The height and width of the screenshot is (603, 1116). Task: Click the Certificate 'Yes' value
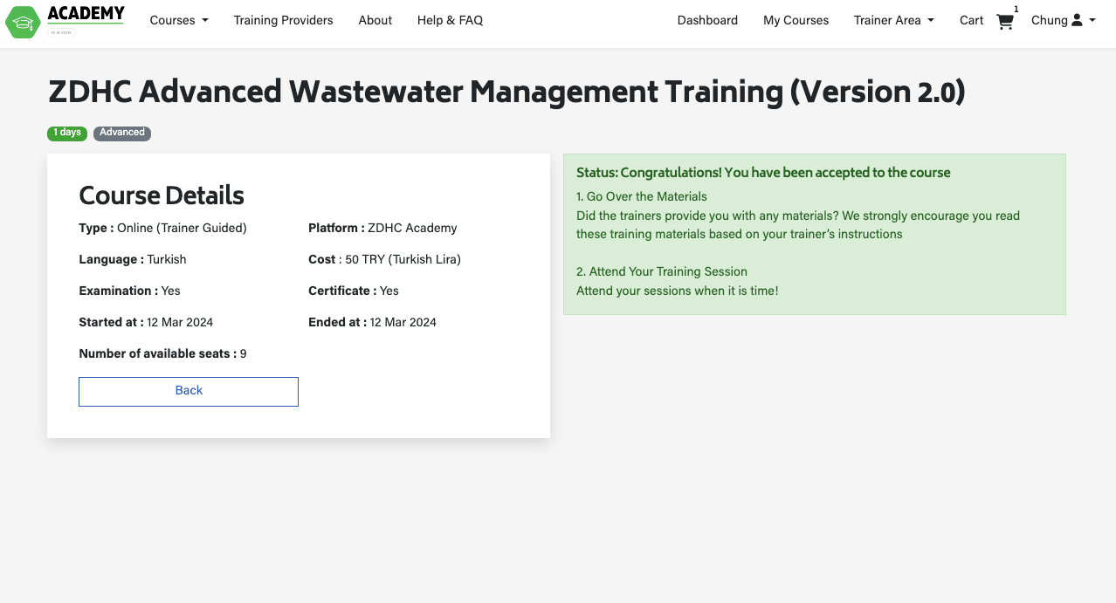(389, 291)
